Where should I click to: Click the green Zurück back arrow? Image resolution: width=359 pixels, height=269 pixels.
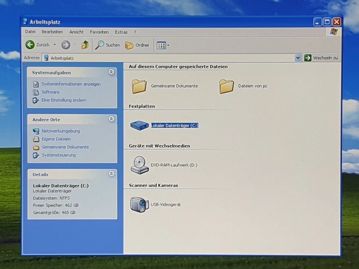click(x=30, y=45)
